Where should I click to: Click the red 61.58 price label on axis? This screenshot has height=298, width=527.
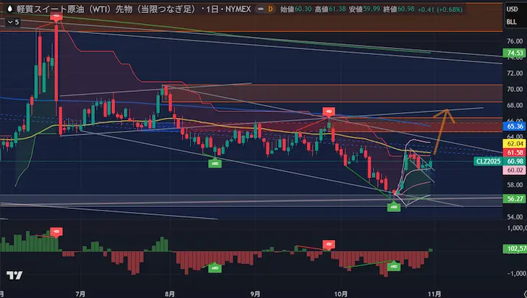[515, 153]
